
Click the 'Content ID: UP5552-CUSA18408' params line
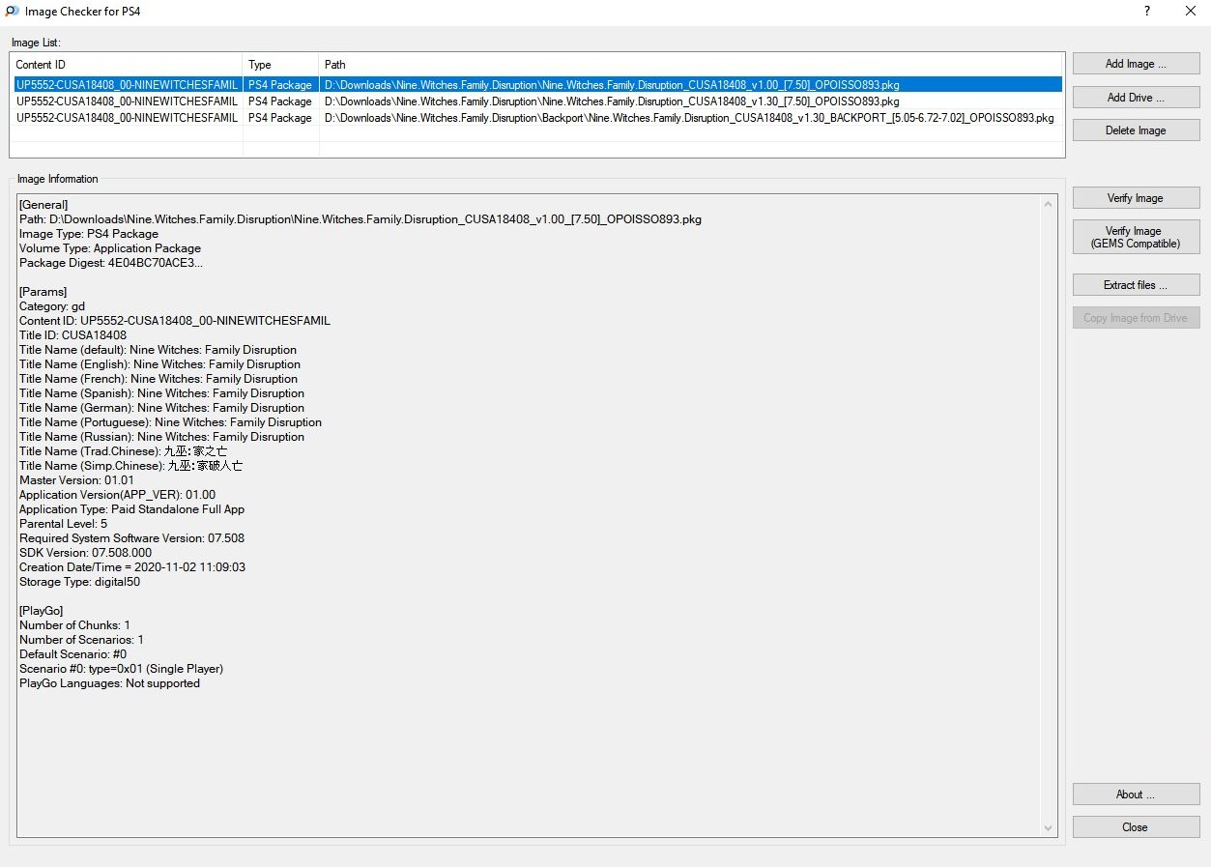[175, 321]
